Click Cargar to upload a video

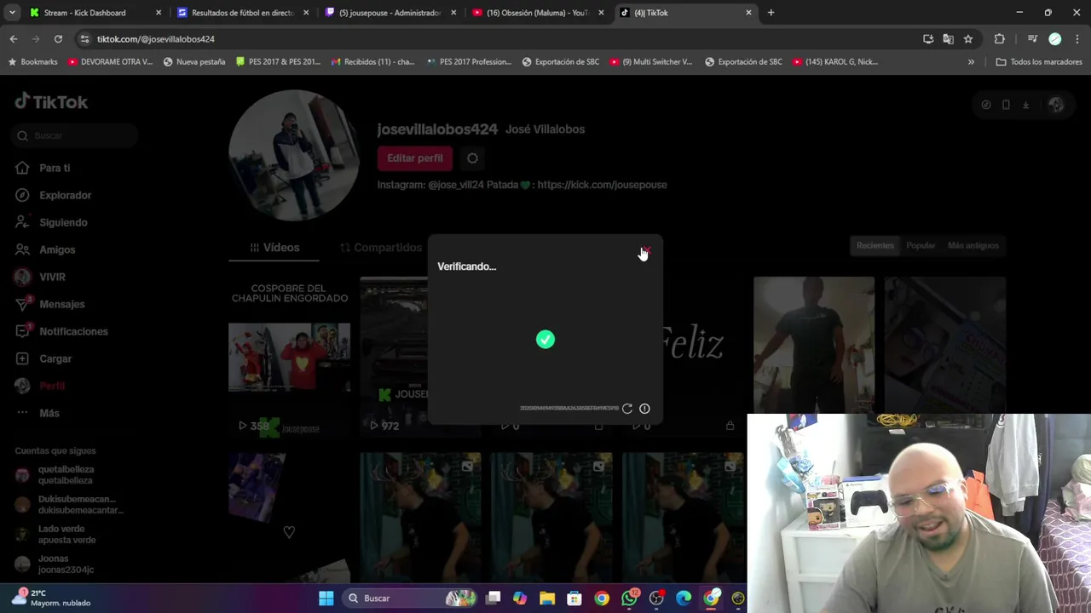click(x=55, y=358)
